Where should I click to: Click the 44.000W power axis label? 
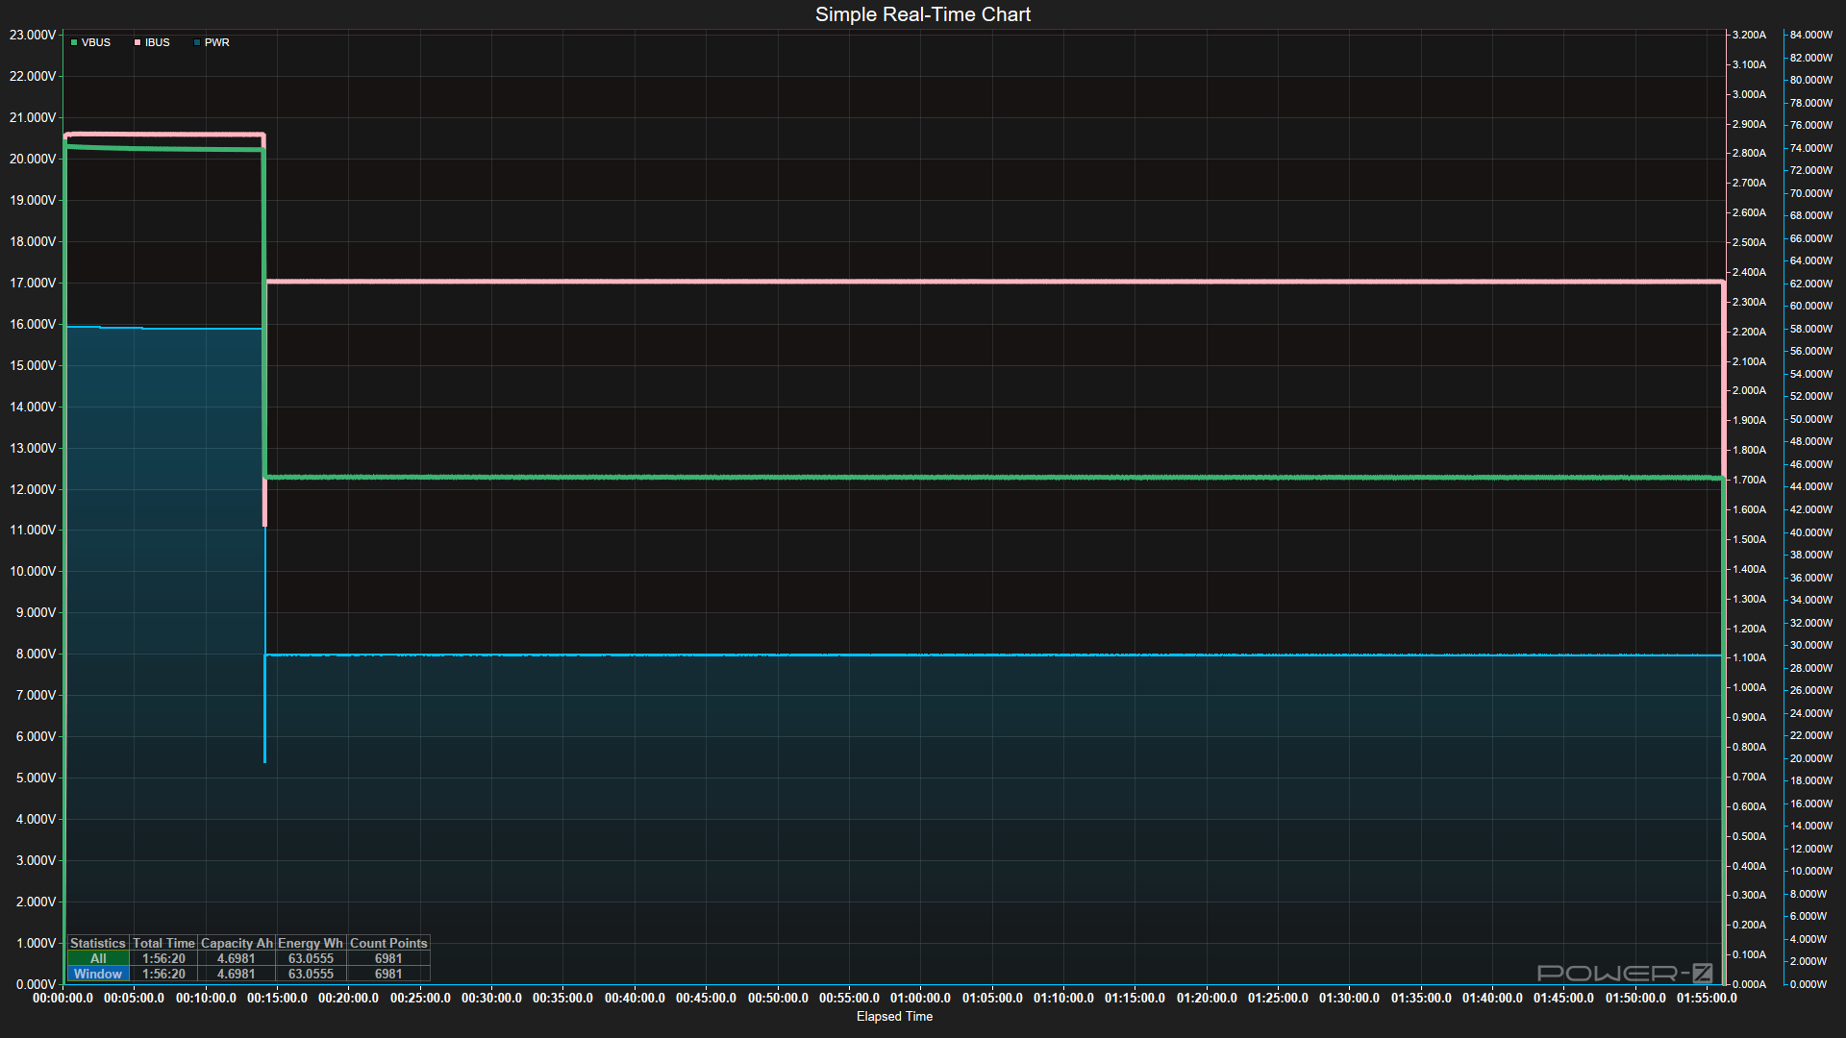[x=1811, y=486]
